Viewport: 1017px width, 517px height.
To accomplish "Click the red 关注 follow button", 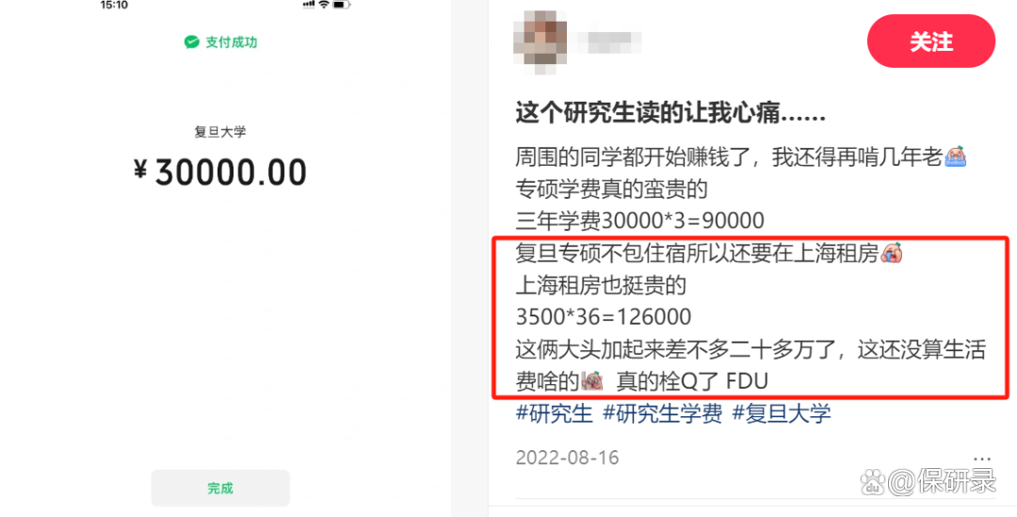I will [930, 41].
